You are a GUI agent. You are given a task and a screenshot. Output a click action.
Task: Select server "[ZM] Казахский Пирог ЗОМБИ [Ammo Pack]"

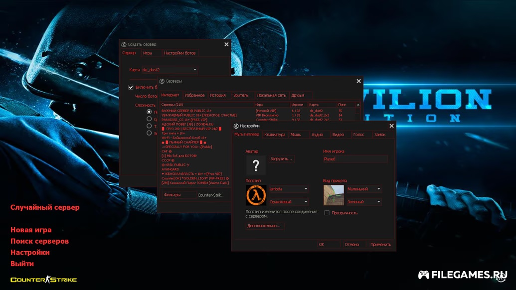coord(196,183)
